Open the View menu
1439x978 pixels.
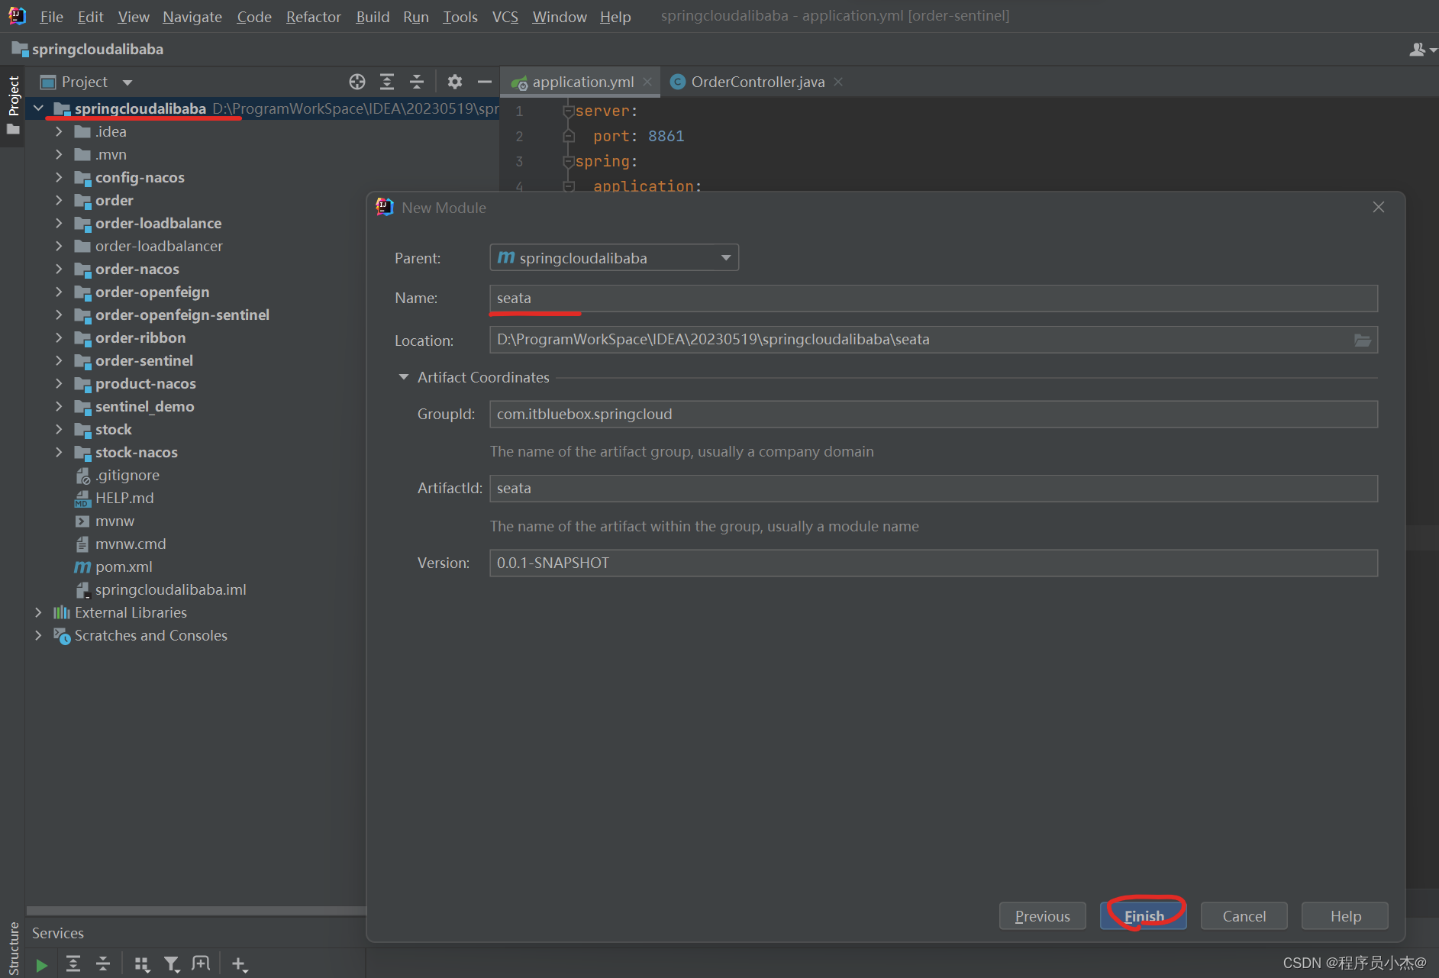point(133,16)
